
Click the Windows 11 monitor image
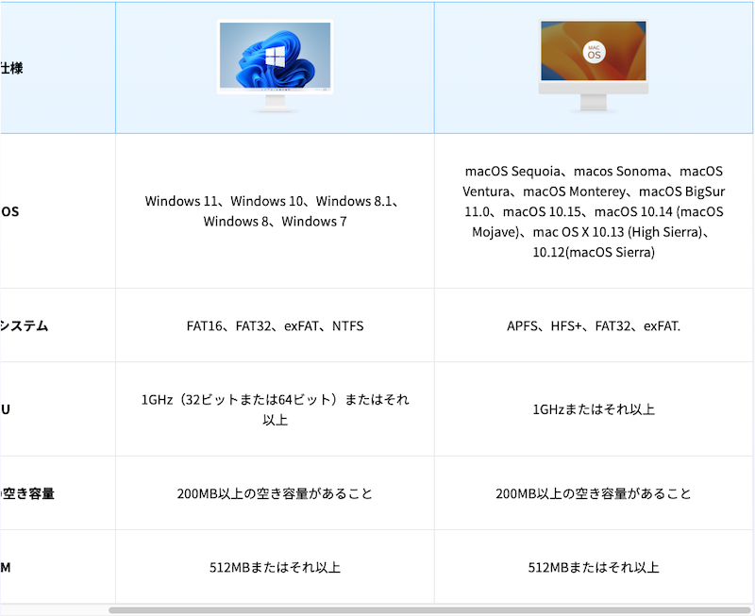tap(275, 66)
